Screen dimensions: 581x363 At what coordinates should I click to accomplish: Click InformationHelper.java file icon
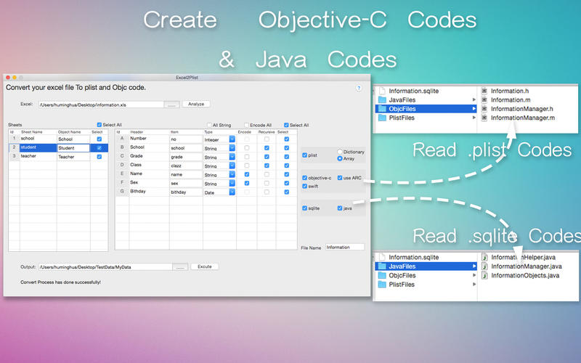484,257
